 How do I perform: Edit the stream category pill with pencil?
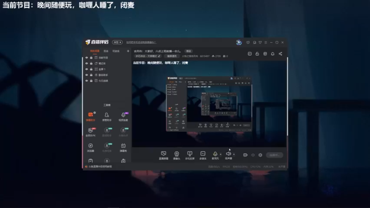pos(148,56)
